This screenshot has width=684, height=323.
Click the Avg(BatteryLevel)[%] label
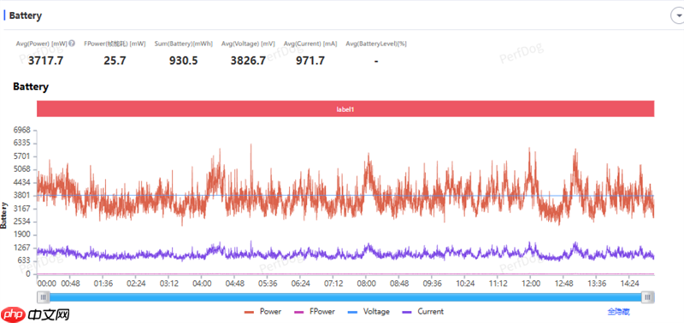376,44
